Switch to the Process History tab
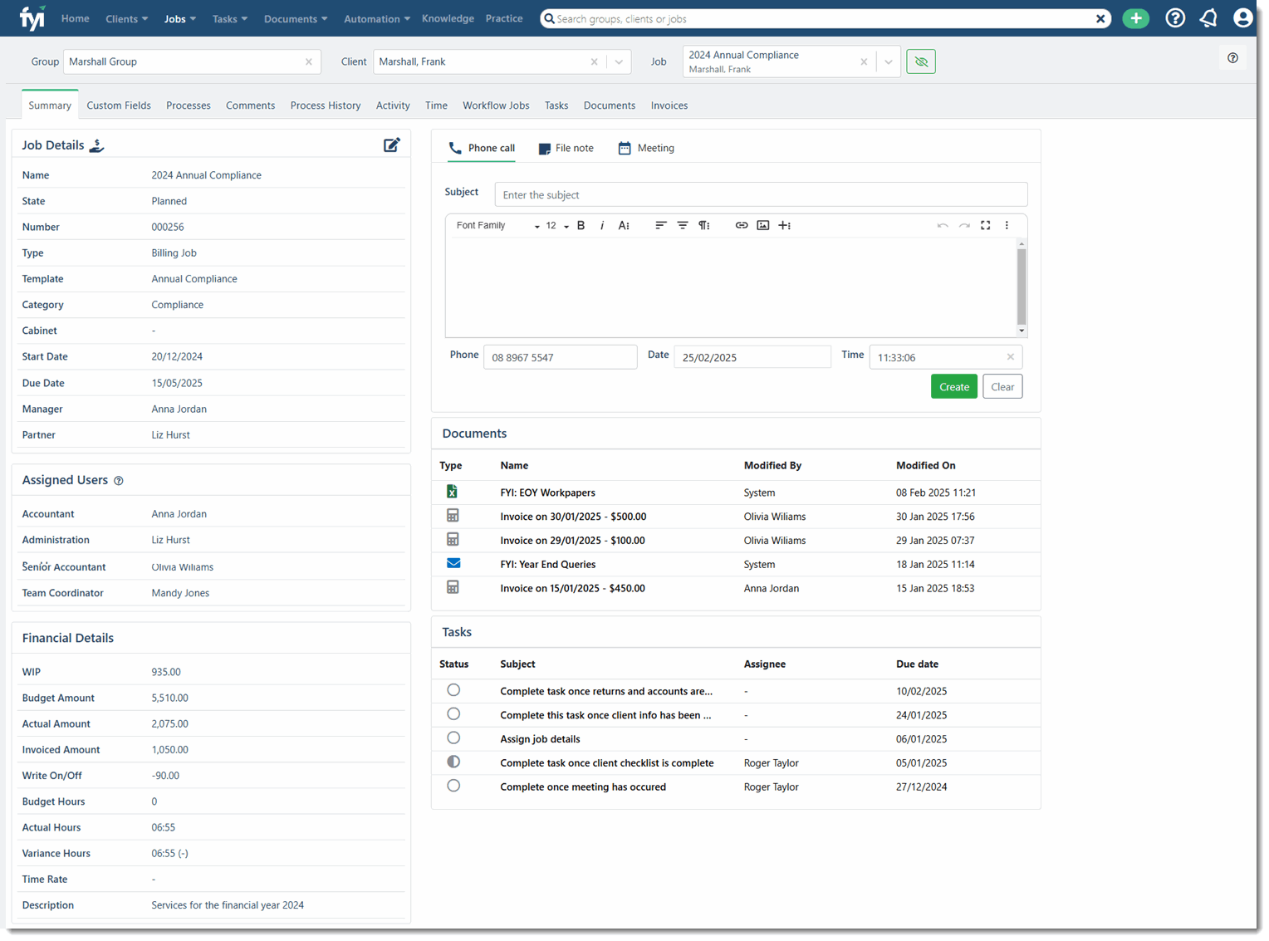Image resolution: width=1269 pixels, height=941 pixels. click(326, 105)
